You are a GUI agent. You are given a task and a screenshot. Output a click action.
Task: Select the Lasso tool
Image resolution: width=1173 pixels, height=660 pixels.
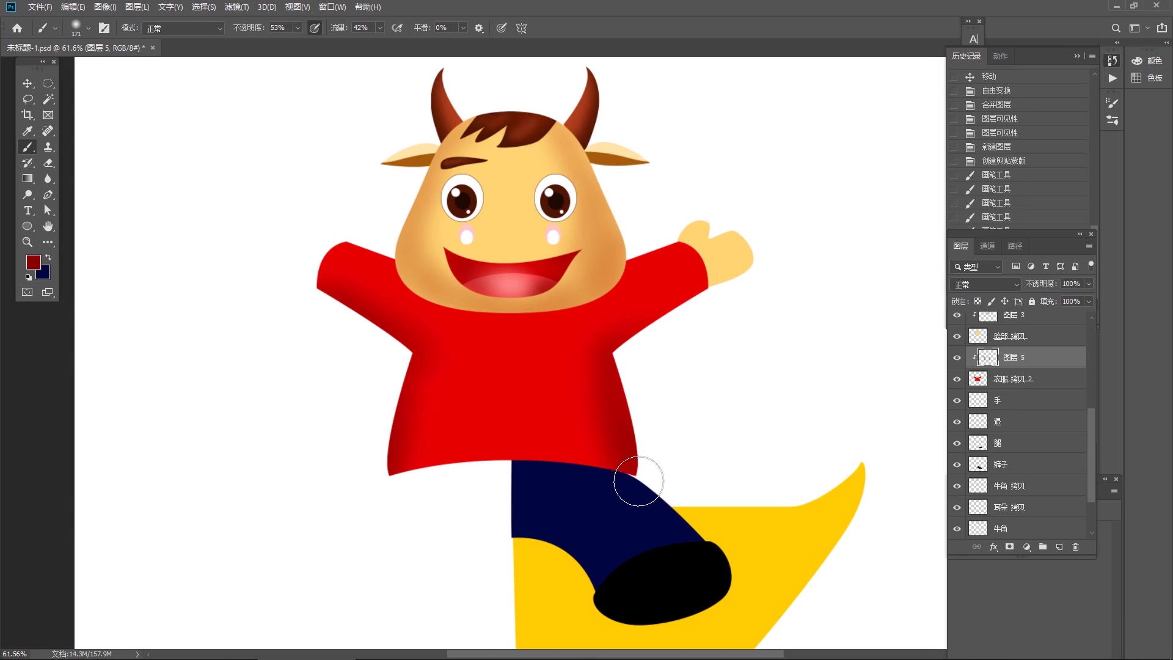point(27,99)
